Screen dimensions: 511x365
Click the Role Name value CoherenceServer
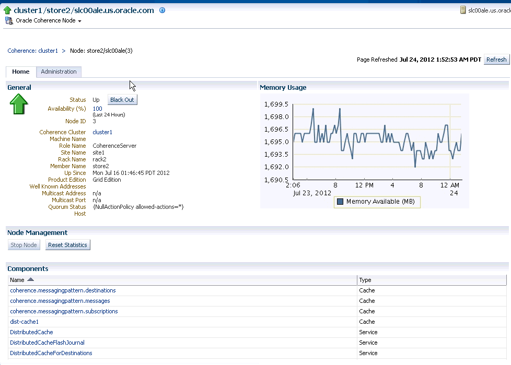click(x=114, y=146)
